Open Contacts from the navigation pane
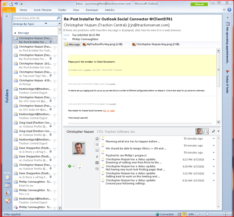Screen dimensions: 234x217 click(8, 193)
